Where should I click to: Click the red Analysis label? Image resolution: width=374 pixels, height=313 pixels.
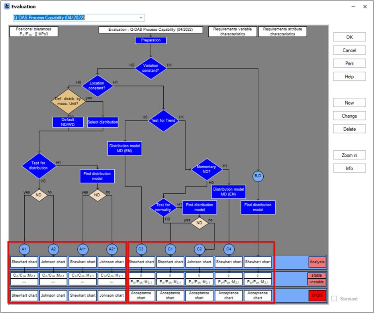point(317,262)
